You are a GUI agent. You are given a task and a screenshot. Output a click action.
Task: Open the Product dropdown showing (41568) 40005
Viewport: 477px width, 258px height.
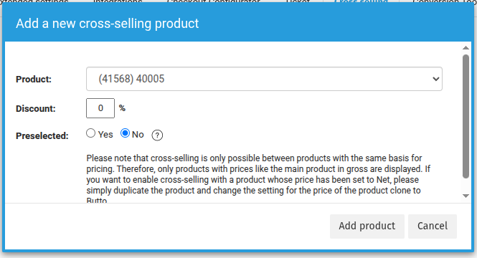coord(264,79)
